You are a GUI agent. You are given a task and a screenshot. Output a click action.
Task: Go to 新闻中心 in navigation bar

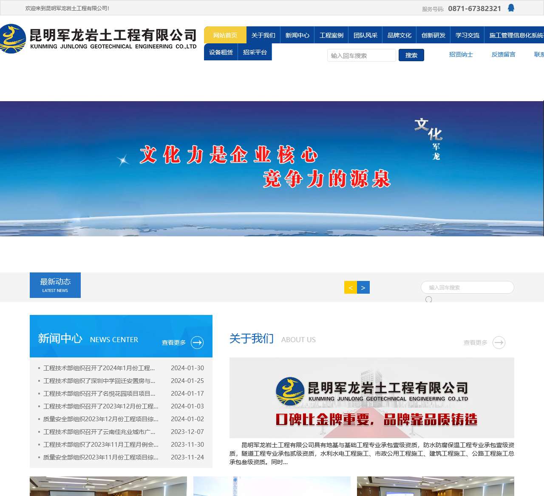tap(297, 35)
